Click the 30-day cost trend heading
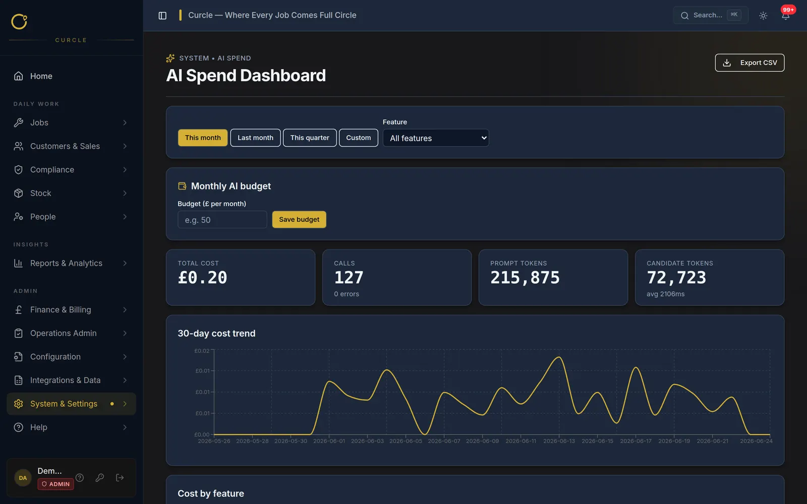Image resolution: width=807 pixels, height=504 pixels. point(216,333)
